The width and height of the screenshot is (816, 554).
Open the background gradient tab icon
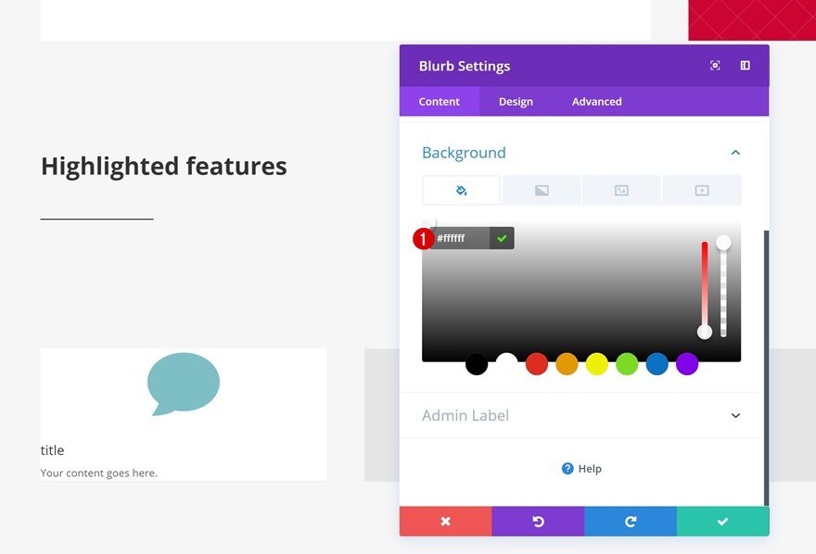coord(542,189)
